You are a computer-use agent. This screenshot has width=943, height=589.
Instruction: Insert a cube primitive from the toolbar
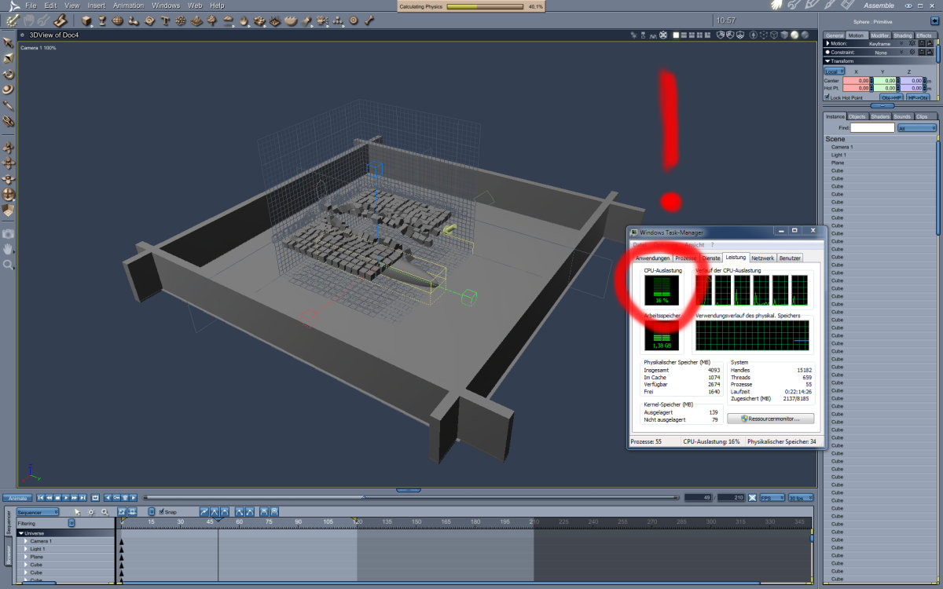[x=86, y=20]
